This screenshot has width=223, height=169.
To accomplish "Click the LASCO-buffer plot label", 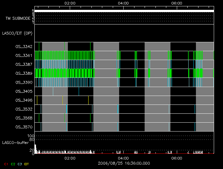I will click(16, 143).
